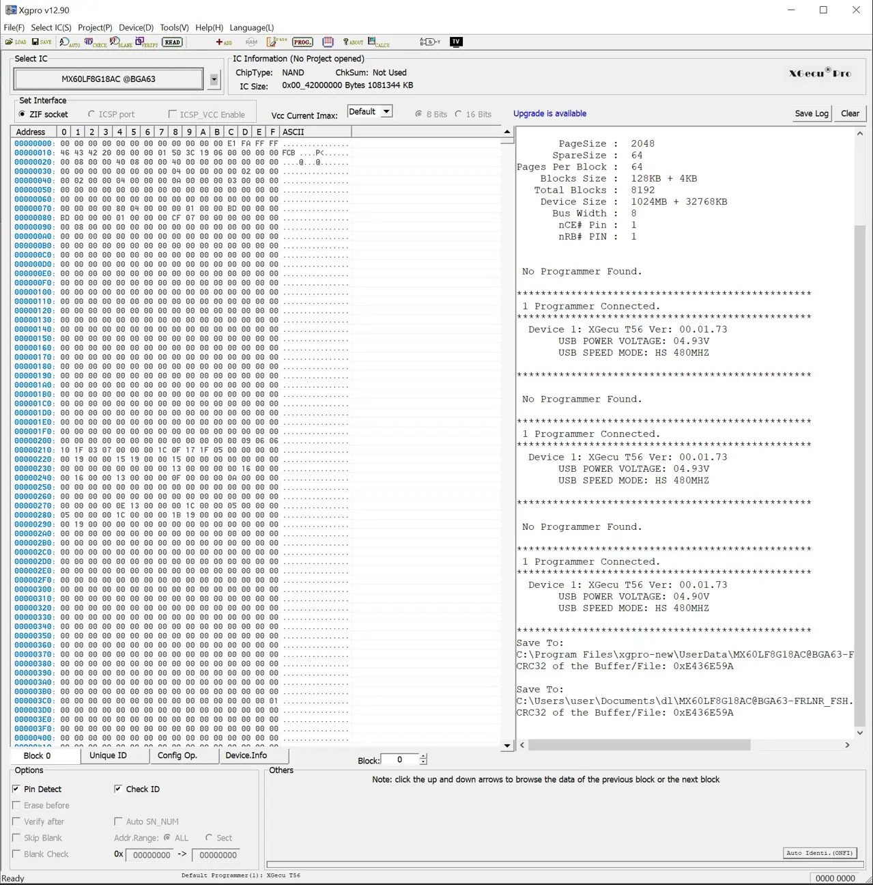This screenshot has width=873, height=885.
Task: Click the RAM test icon
Action: pos(251,42)
